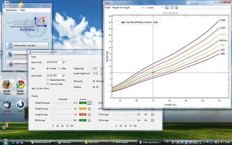Open Help menu in Anthropometric calculator
Image resolution: width=232 pixels, height=145 pixels.
34,57
